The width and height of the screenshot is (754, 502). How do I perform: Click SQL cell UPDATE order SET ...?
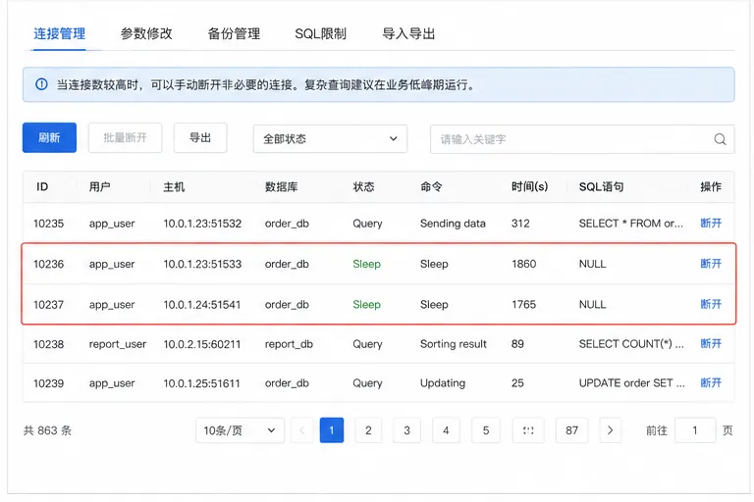tap(632, 383)
